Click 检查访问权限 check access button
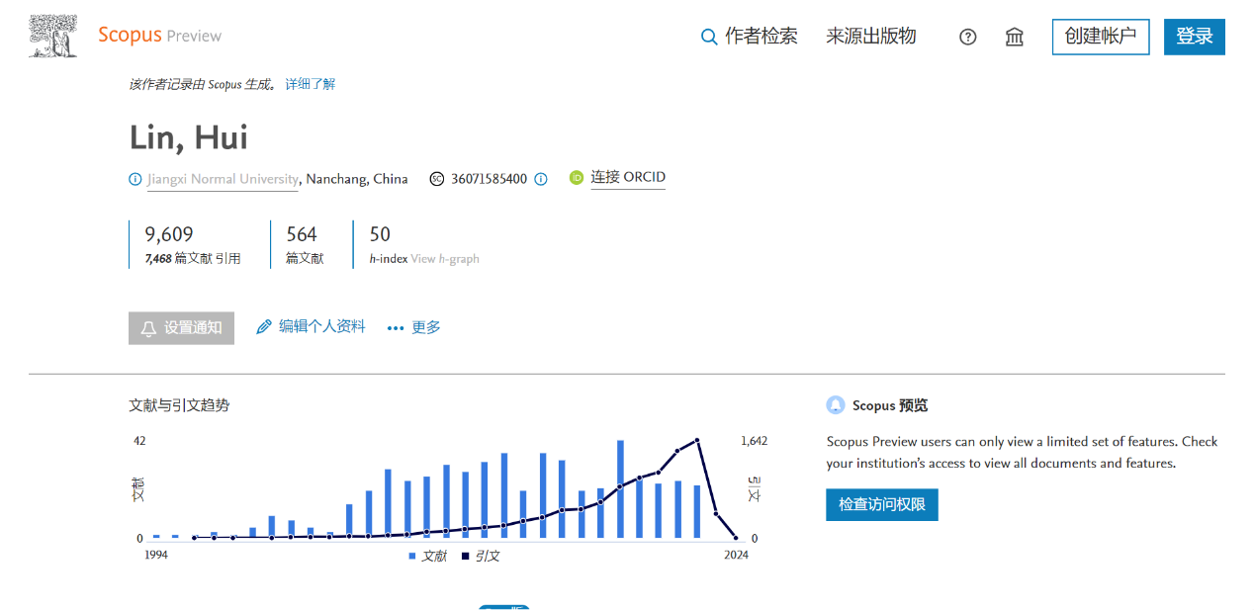1254x610 pixels. coord(882,504)
